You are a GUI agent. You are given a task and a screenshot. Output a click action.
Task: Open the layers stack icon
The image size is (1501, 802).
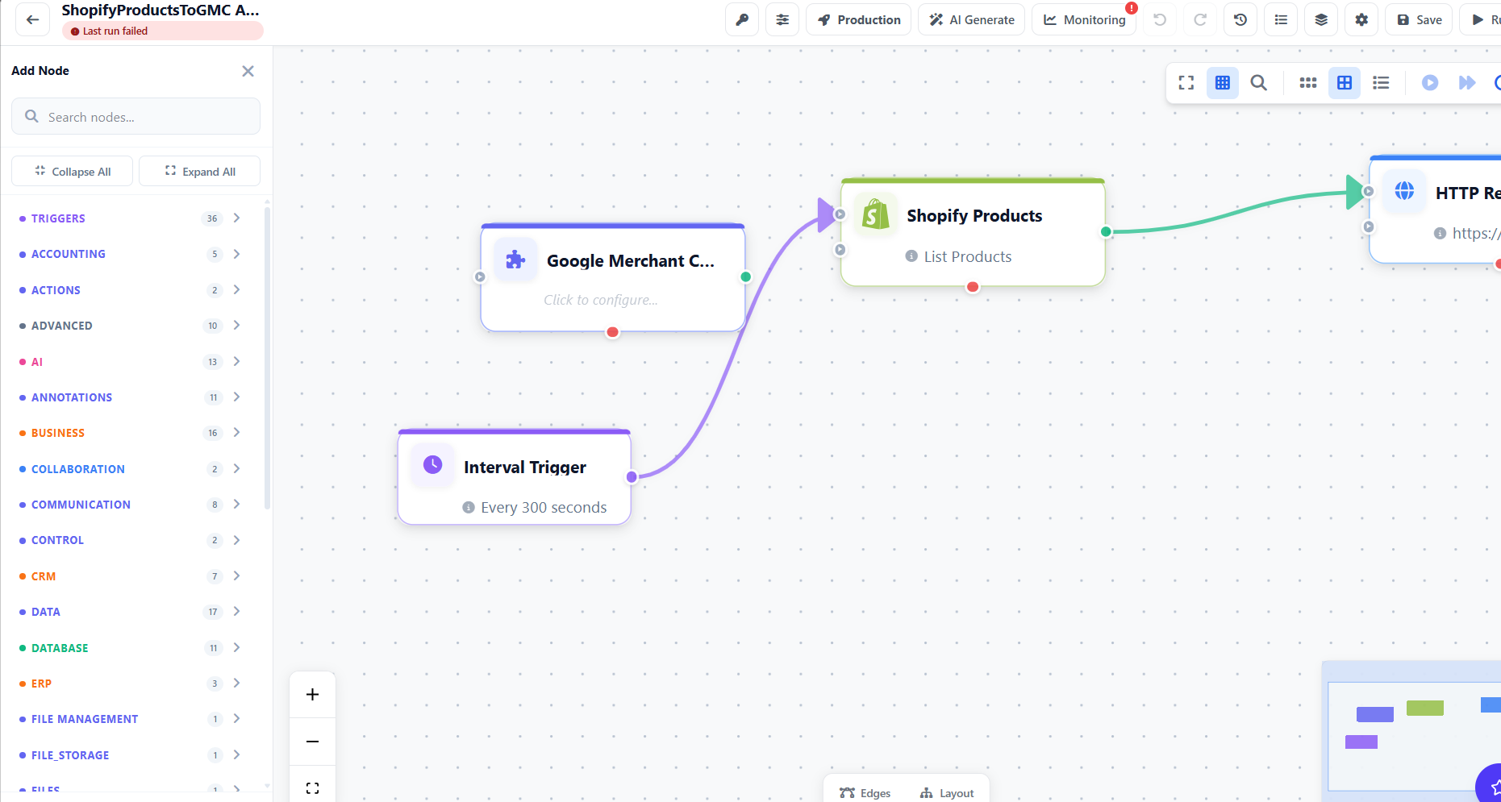pos(1321,20)
